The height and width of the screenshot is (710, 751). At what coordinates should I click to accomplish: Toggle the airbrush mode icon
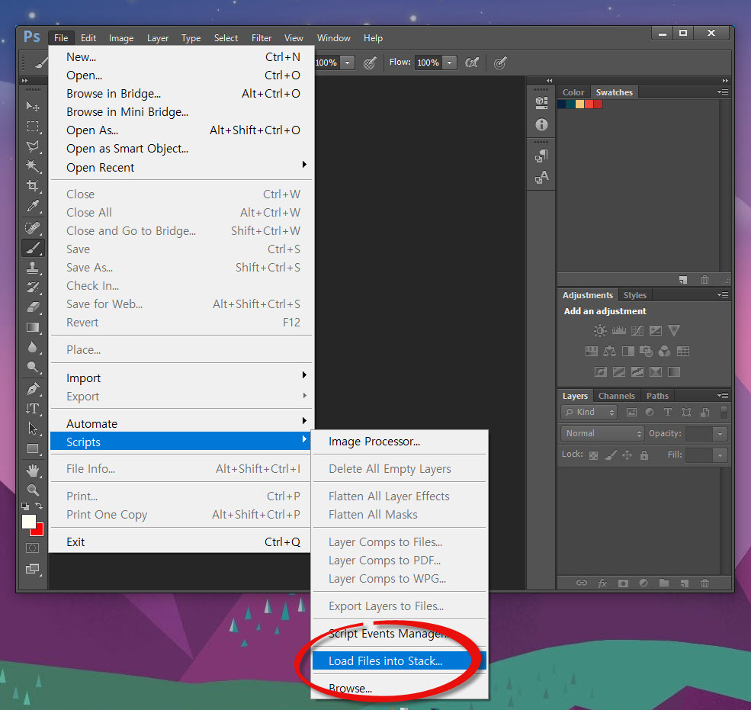pyautogui.click(x=472, y=63)
